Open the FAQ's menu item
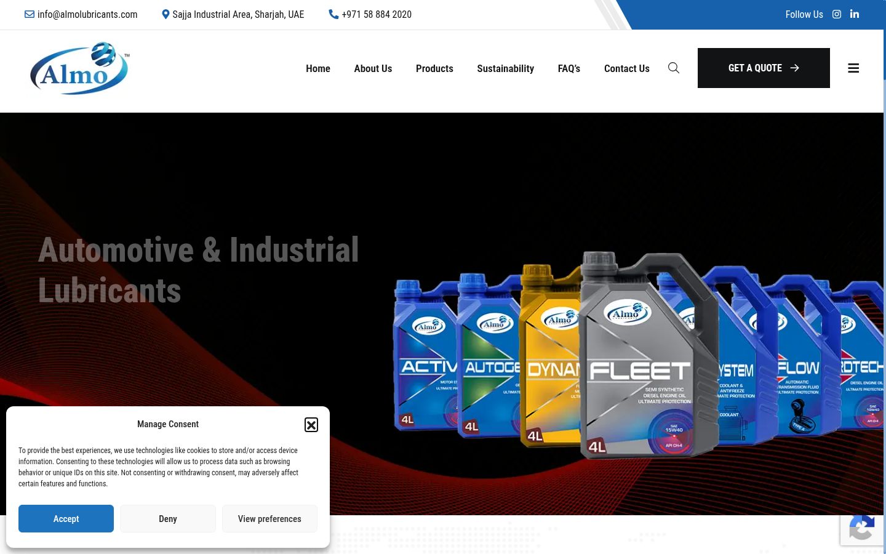Viewport: 886px width, 554px height. 569,68
